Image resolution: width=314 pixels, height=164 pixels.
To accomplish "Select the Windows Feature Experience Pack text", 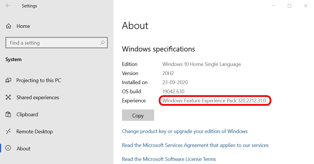I will click(214, 101).
